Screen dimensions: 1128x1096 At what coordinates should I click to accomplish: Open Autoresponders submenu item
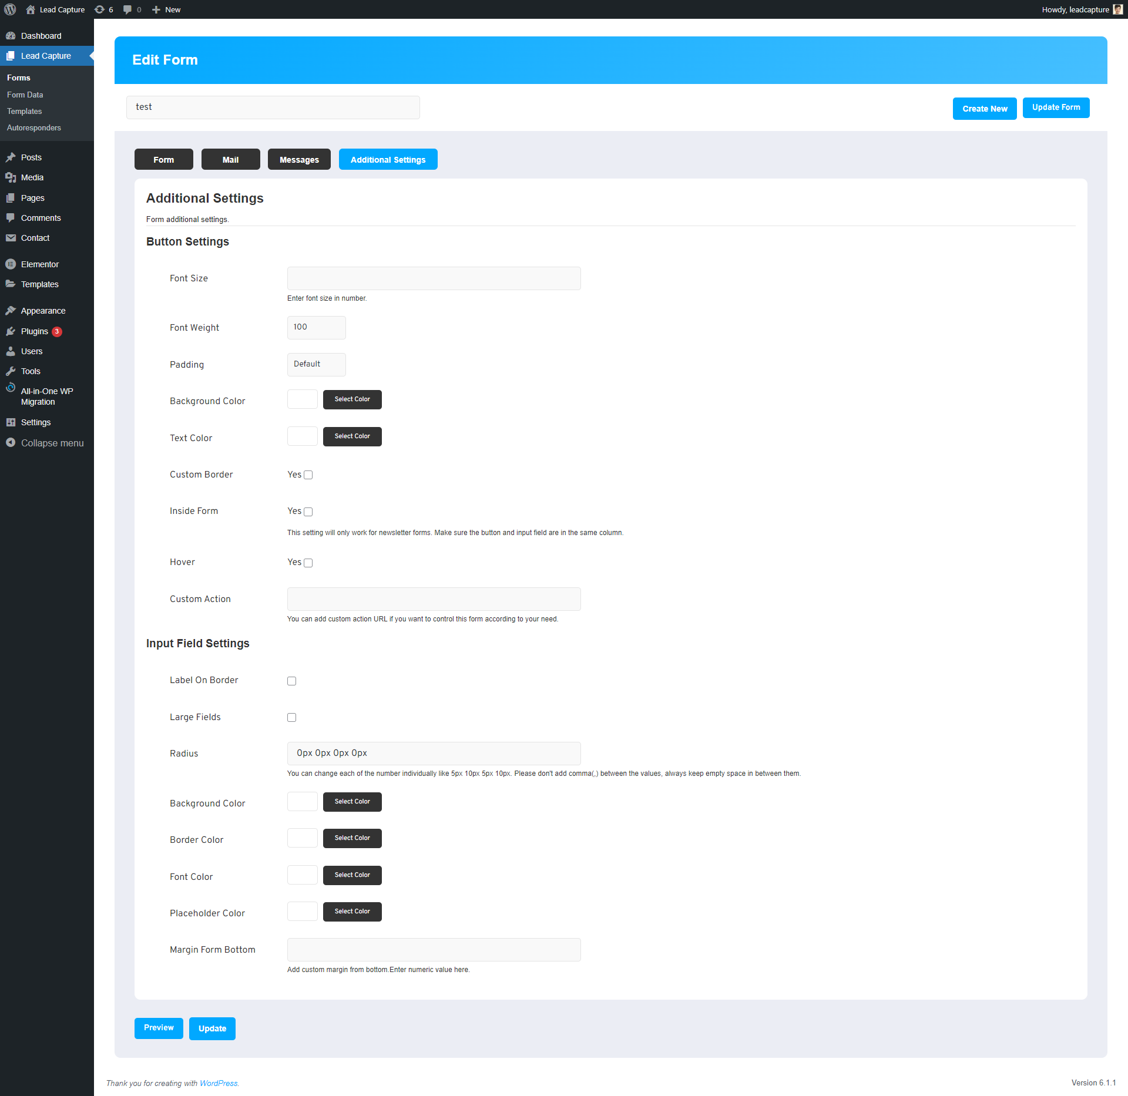pos(34,127)
